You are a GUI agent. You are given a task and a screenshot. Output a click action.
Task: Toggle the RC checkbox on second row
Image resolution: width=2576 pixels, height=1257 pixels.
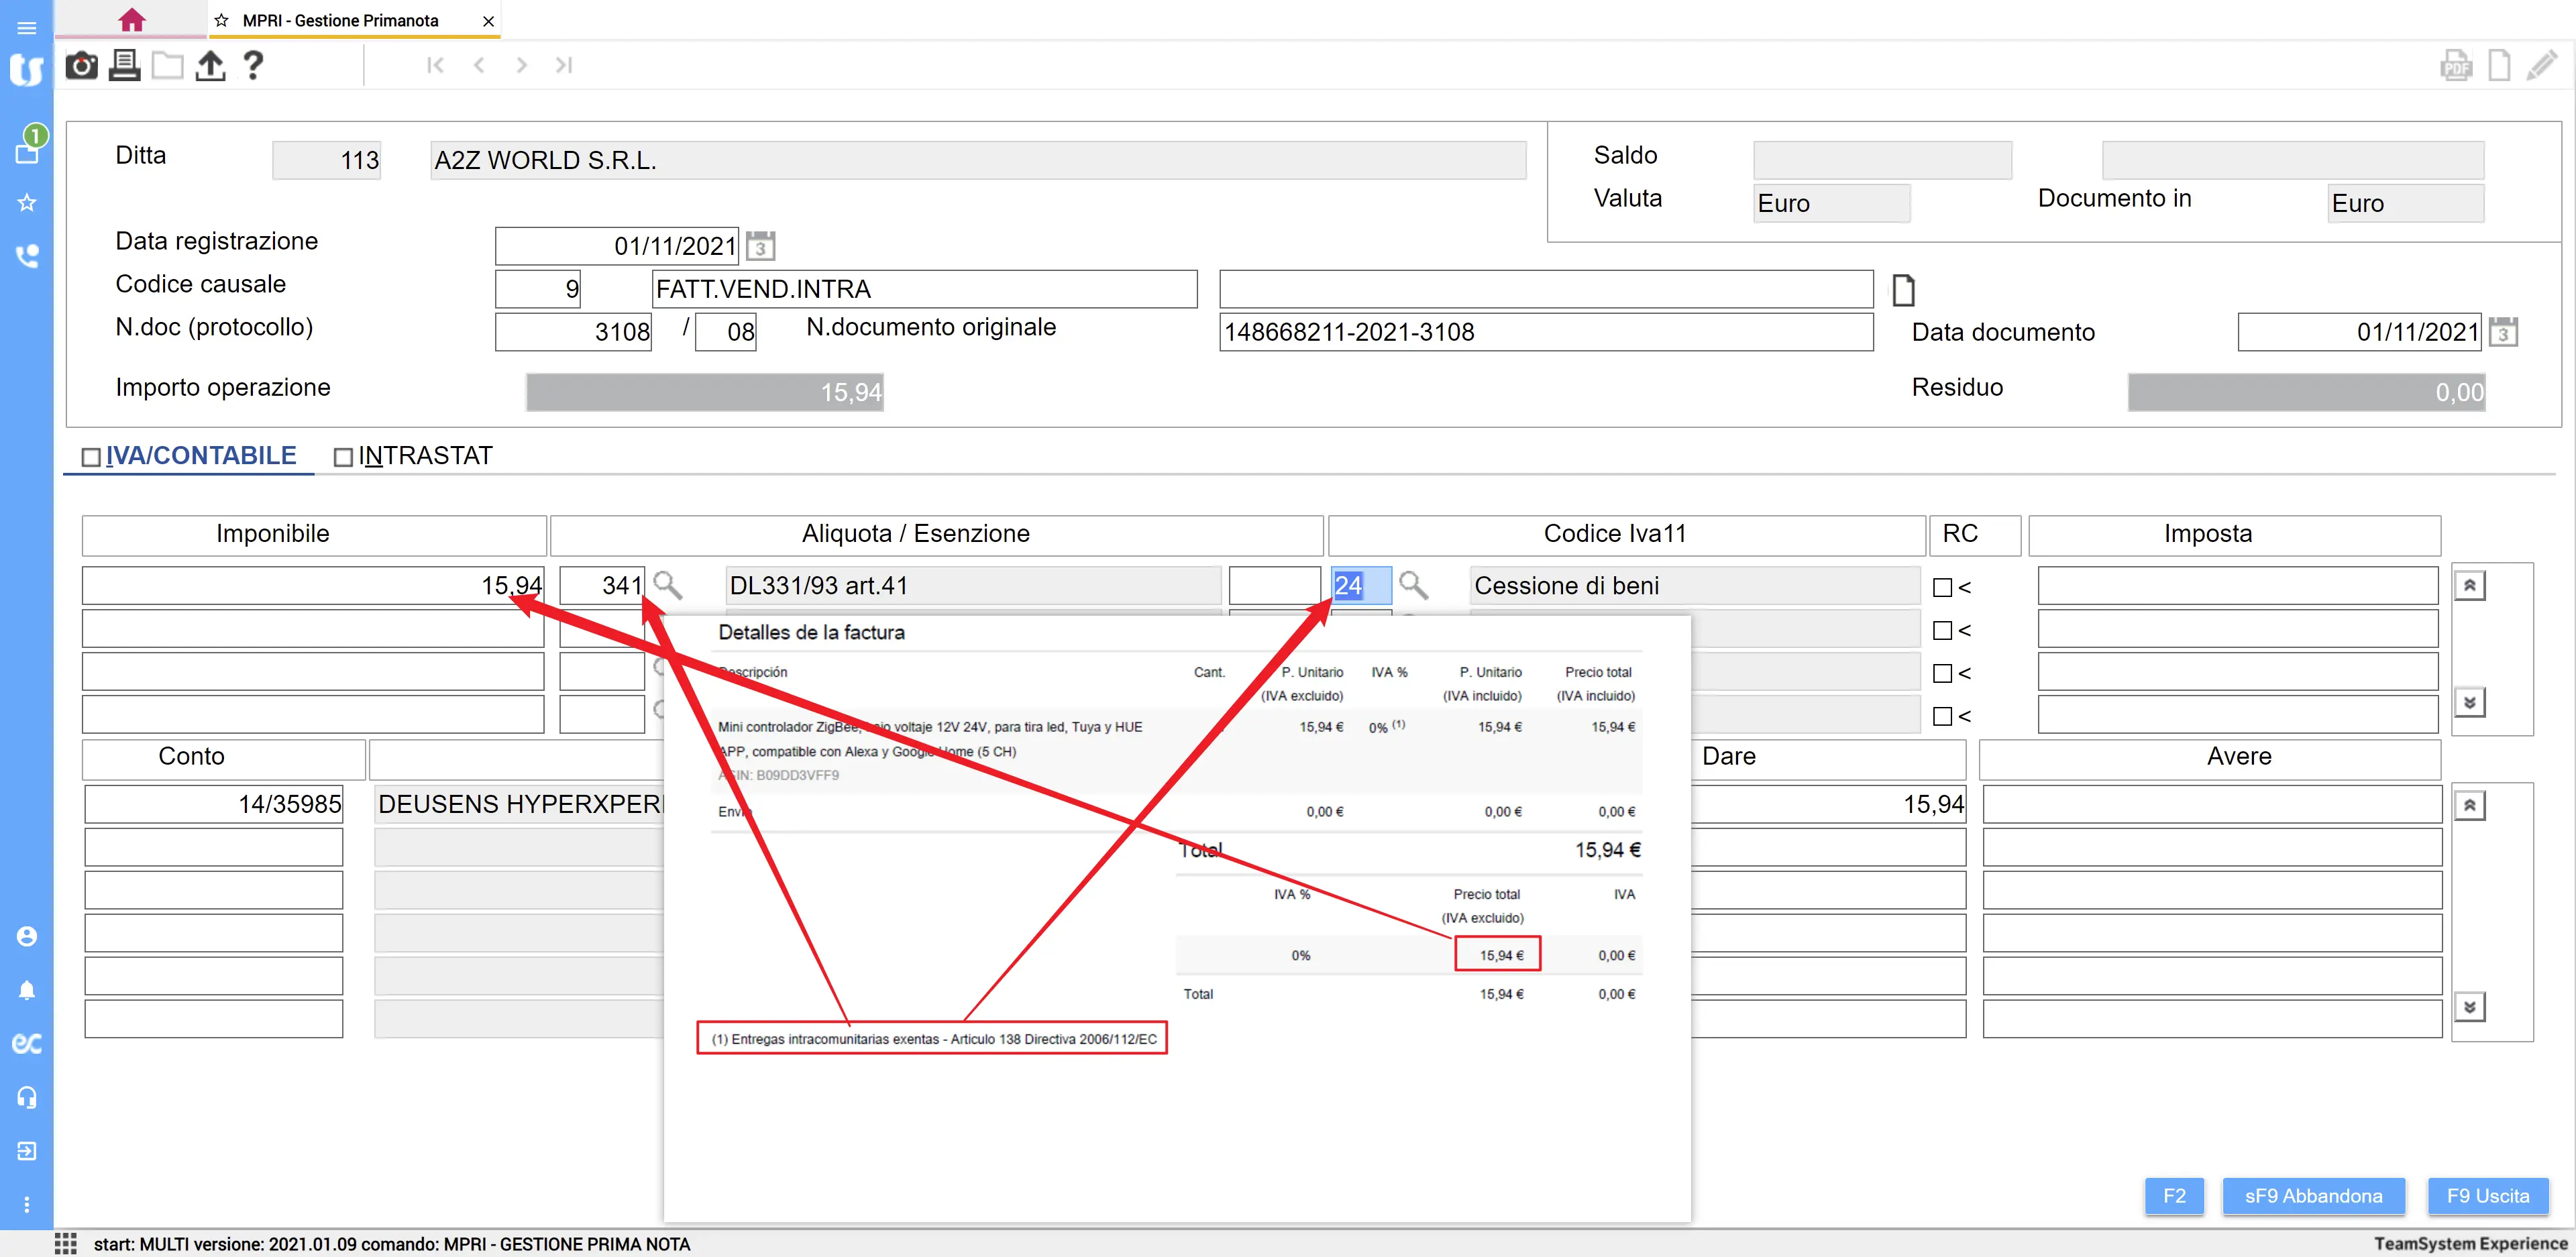coord(1942,630)
